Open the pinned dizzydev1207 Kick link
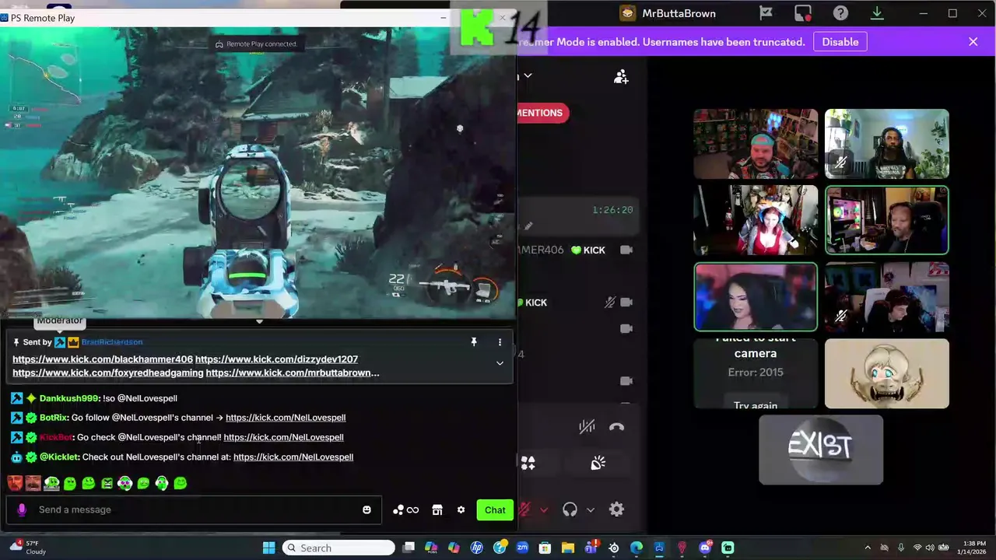The height and width of the screenshot is (560, 996). pyautogui.click(x=276, y=359)
